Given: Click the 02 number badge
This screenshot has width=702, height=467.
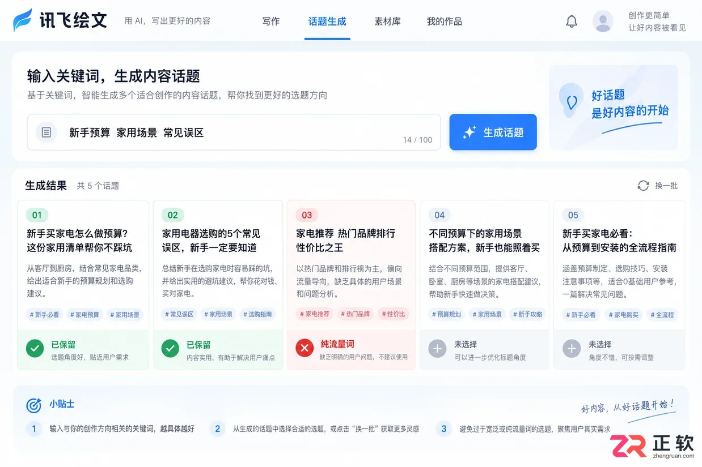Looking at the screenshot, I should coord(173,215).
